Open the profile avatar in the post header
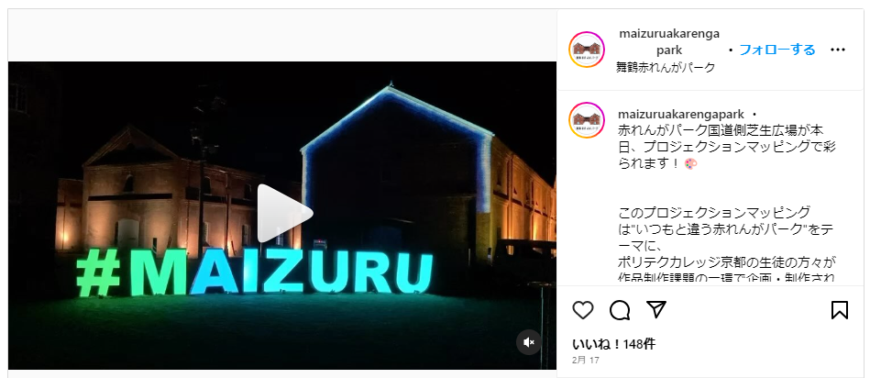This screenshot has width=870, height=378. [587, 50]
